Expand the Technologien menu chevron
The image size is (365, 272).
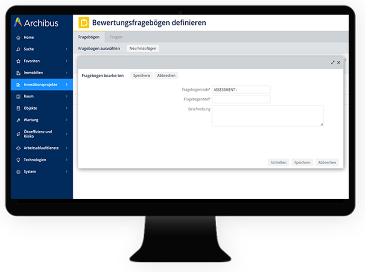pos(67,160)
